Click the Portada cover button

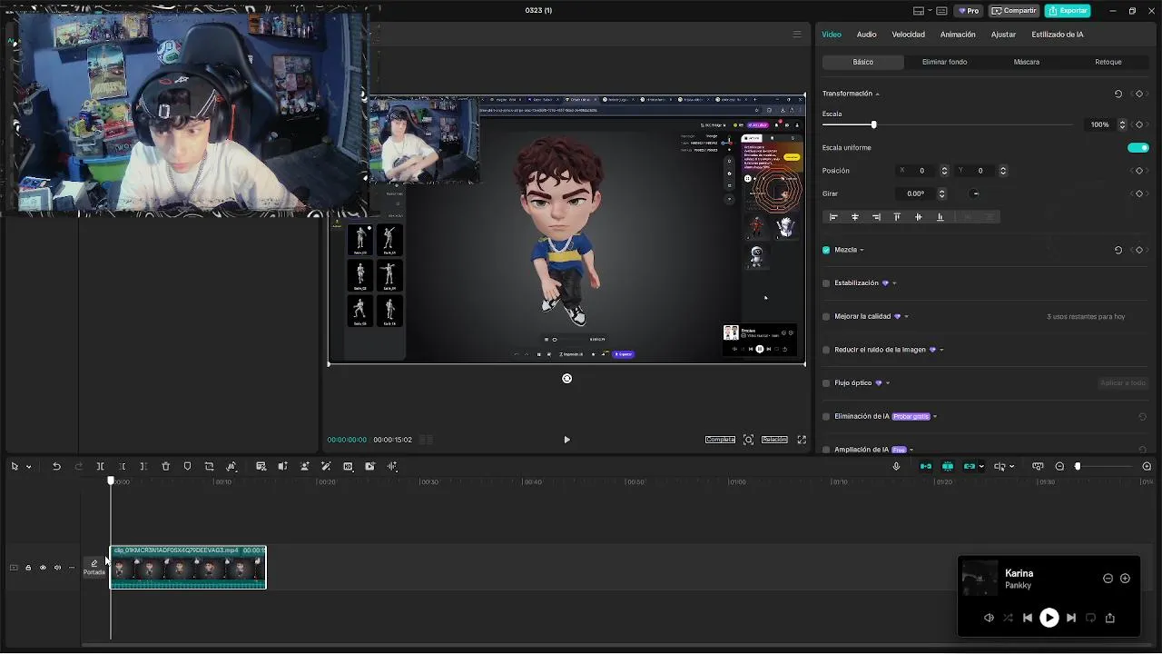tap(94, 568)
